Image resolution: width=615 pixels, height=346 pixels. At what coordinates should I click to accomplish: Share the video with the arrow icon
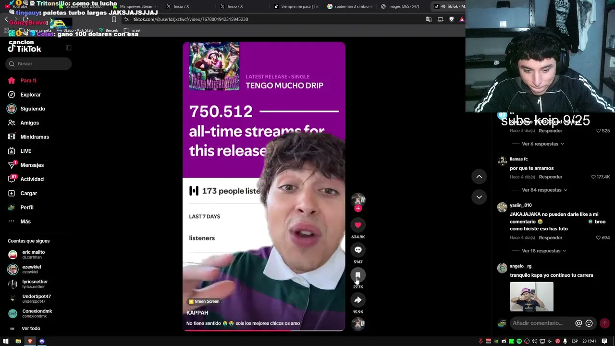coord(358,300)
